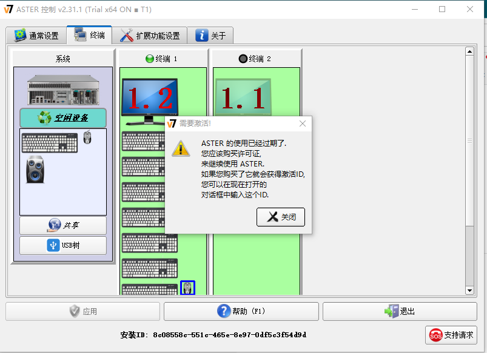
Task: Select the bottom partially visible keyboard in 终端 1
Action: (150, 289)
